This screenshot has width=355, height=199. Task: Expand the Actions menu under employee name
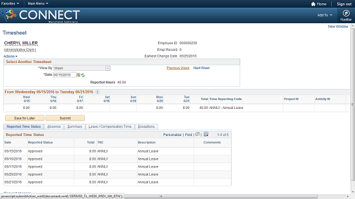tap(10, 56)
